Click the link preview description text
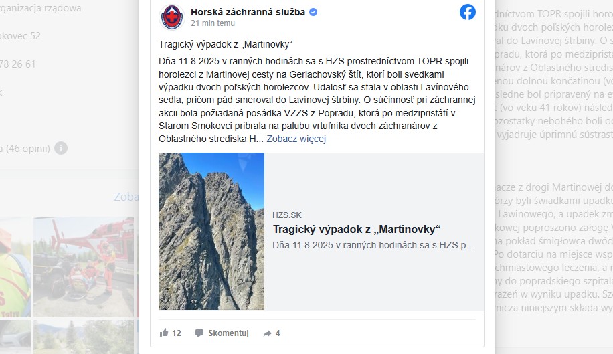The image size is (613, 354). pyautogui.click(x=373, y=246)
